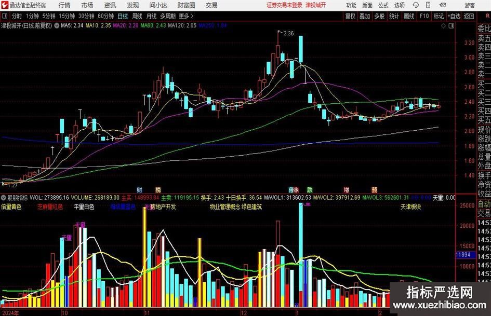Image resolution: width=491 pixels, height=316 pixels.
Task: Click the 股朋指标 indicator name
Action: tap(18, 198)
